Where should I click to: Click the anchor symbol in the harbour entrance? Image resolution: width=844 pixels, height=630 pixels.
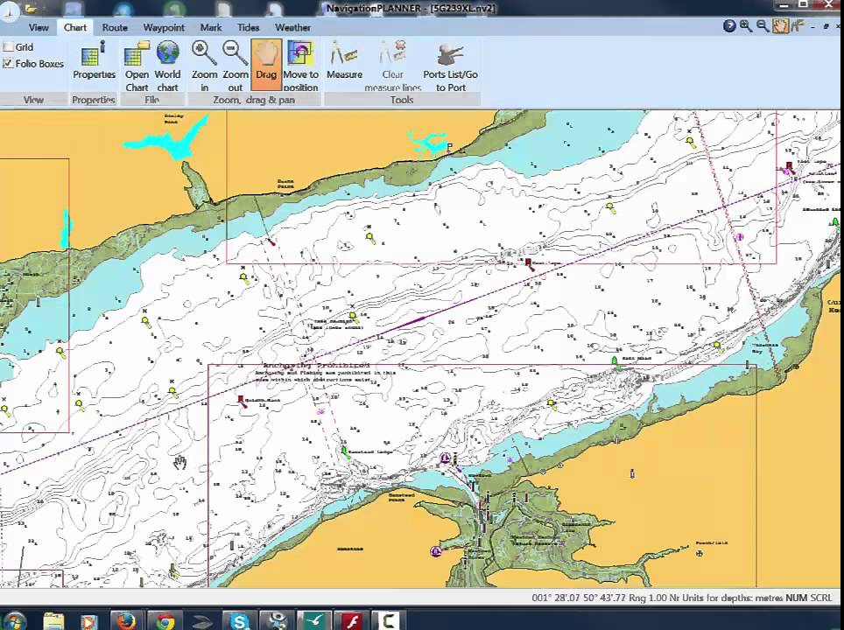(x=445, y=458)
